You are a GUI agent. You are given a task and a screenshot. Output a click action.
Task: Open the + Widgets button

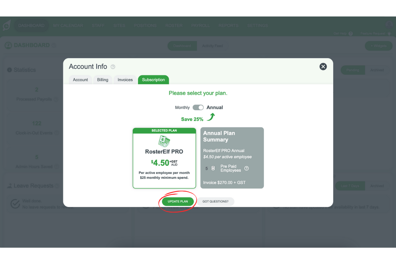pos(379,46)
